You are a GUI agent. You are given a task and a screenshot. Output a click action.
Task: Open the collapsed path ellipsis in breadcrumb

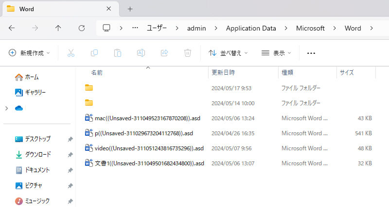(x=135, y=28)
